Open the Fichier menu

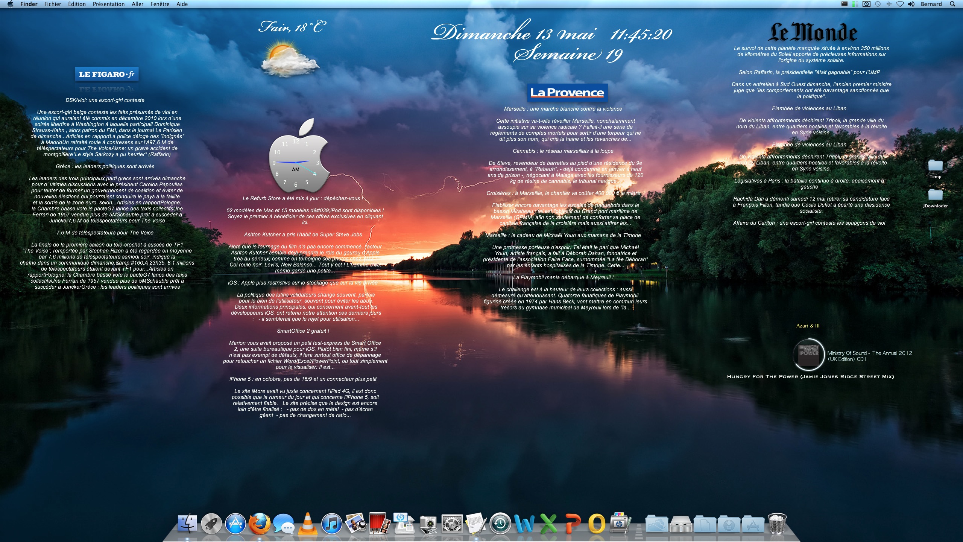[x=53, y=4]
